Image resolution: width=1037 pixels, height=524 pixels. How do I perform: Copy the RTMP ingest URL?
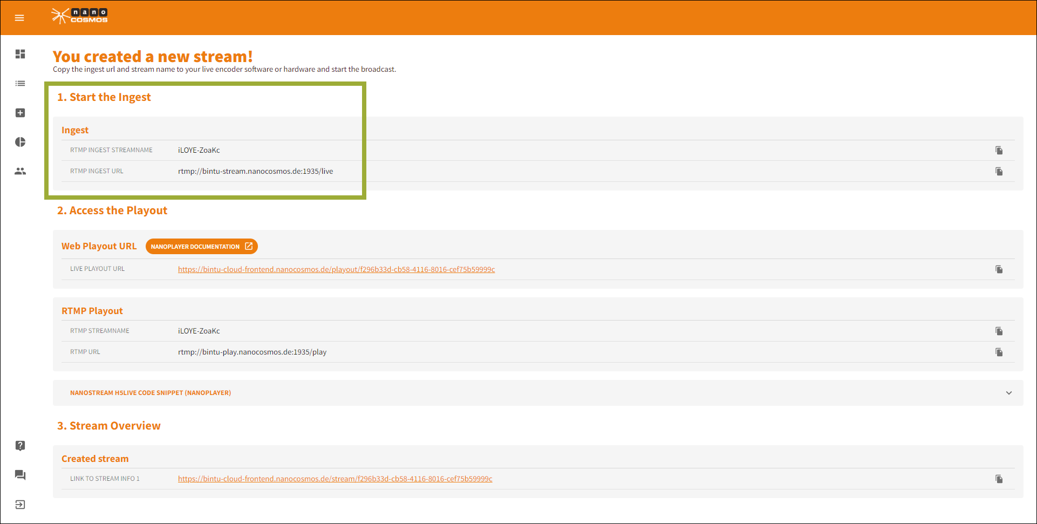(x=999, y=172)
